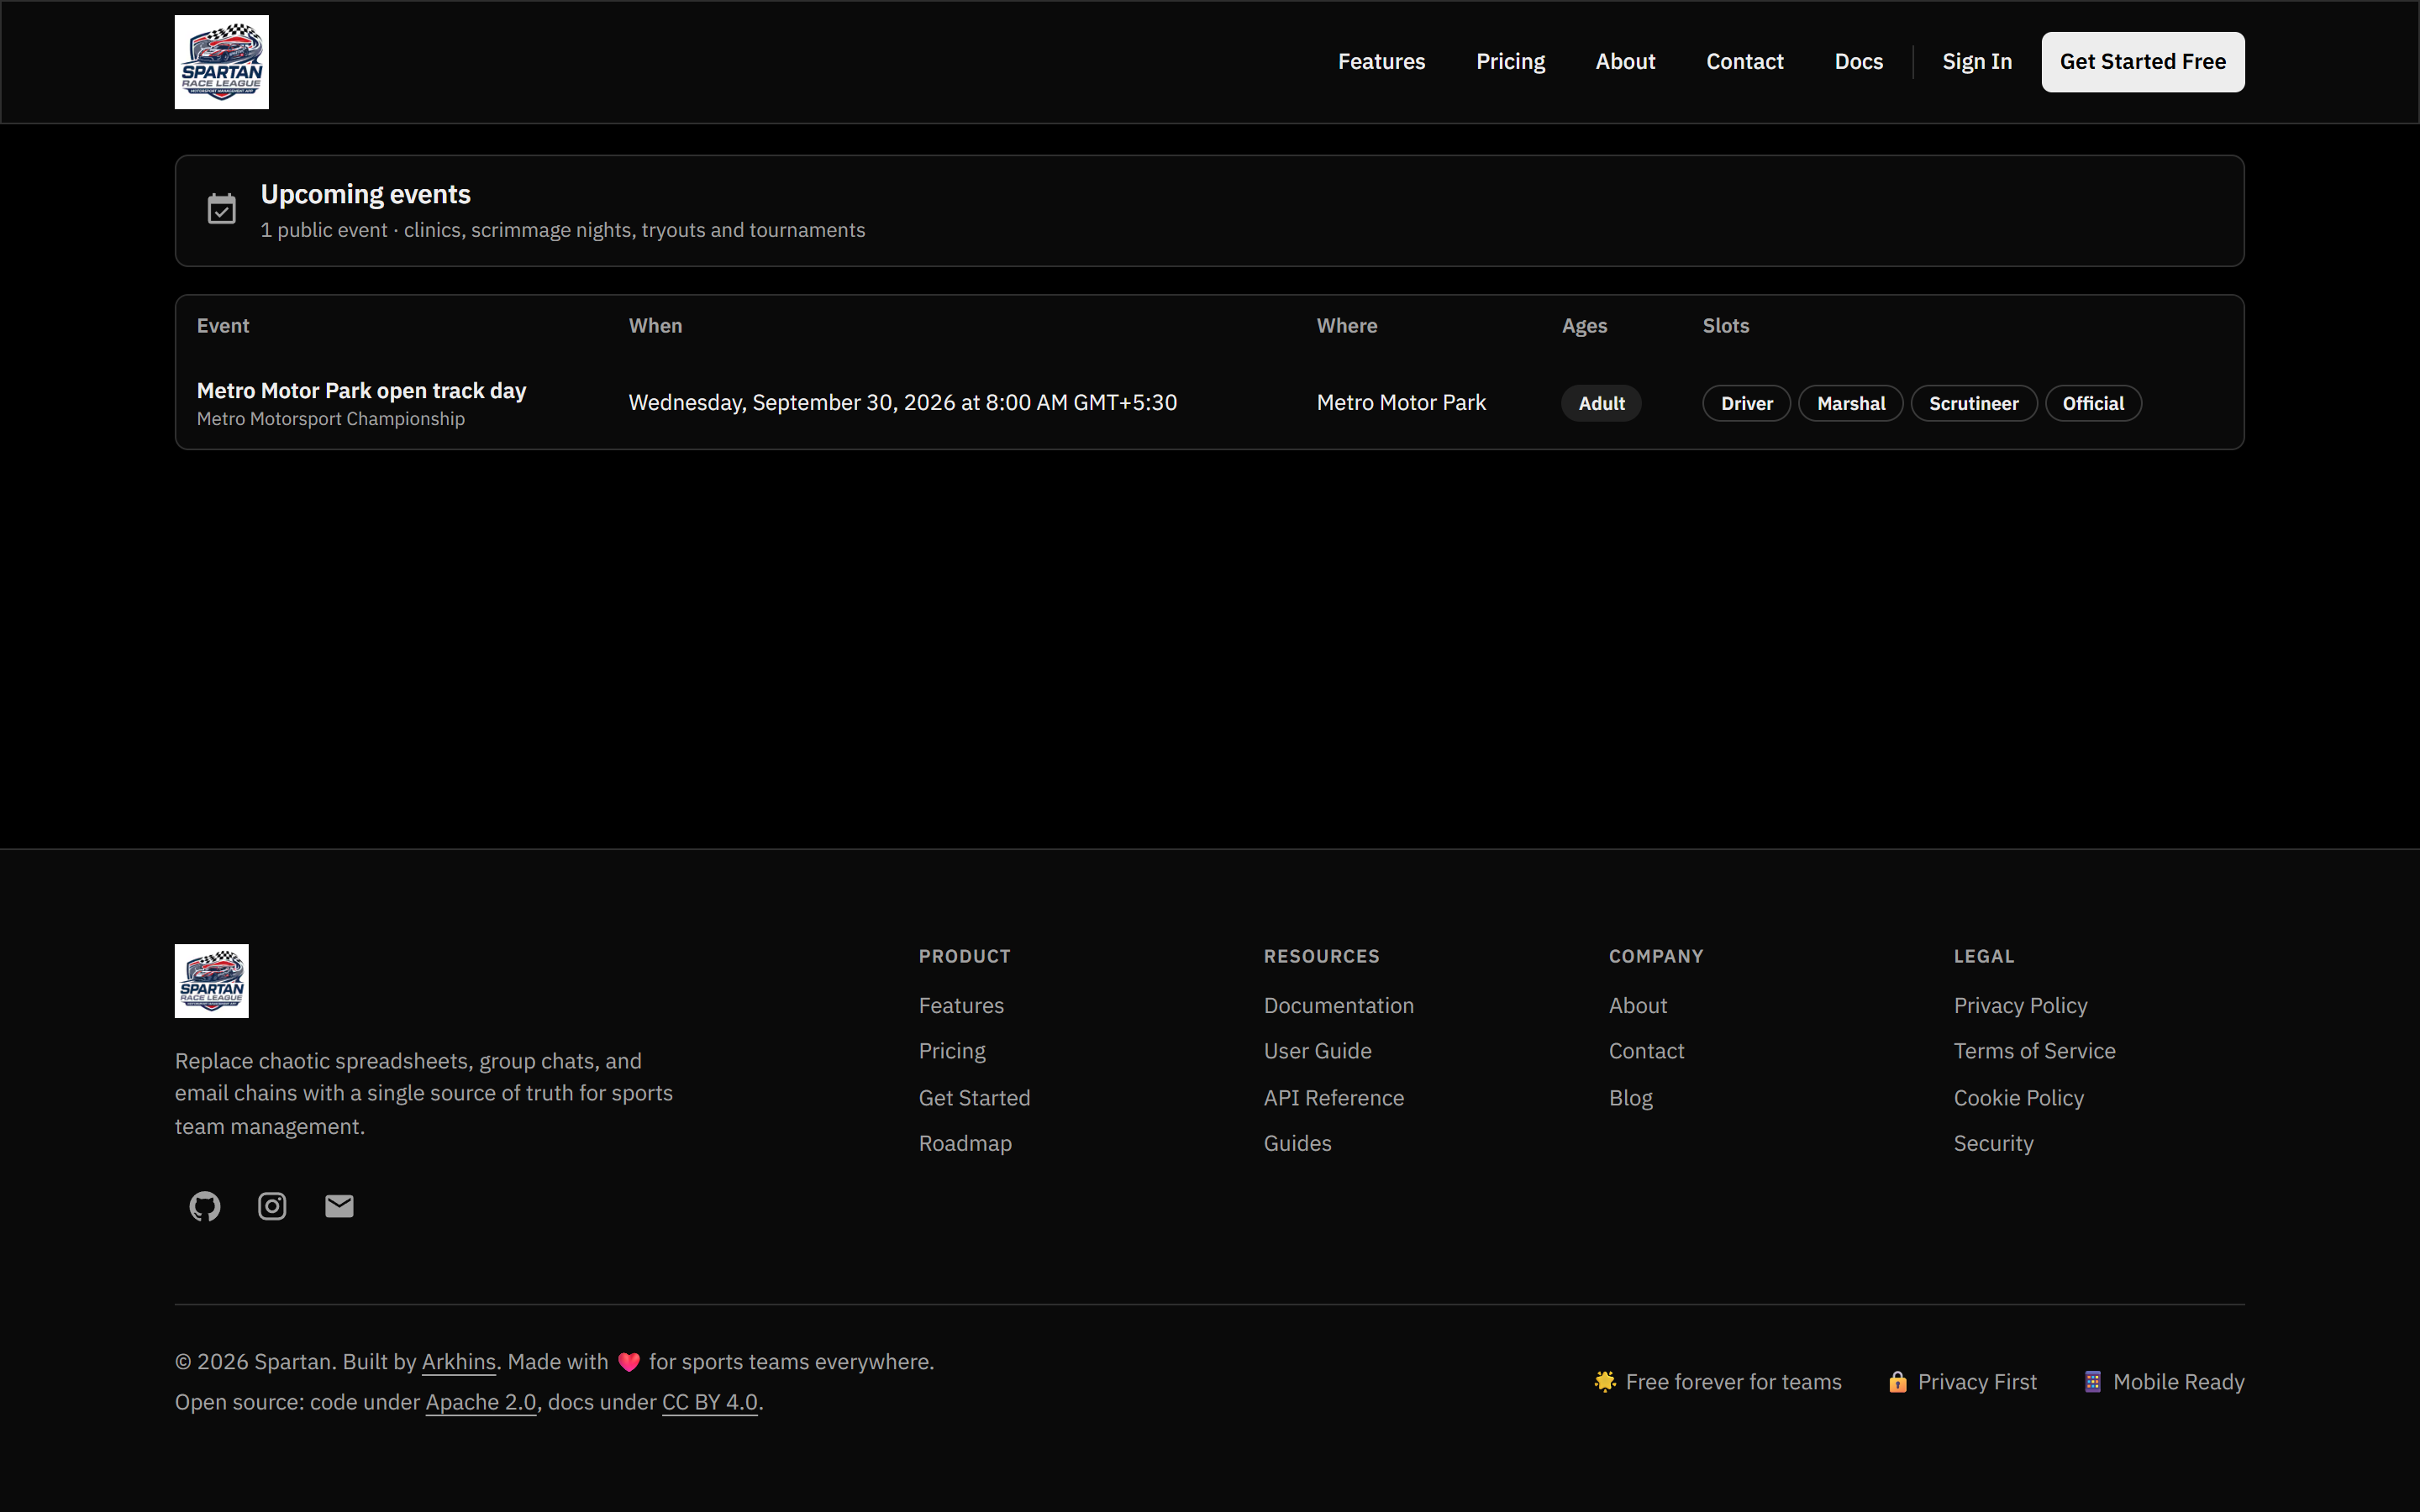The image size is (2420, 1512).
Task: Follow the Apache 2.0 license link
Action: 480,1402
